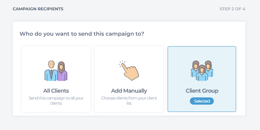Select the Add Manually card
Screen dimensions: 260x130
(x=129, y=79)
